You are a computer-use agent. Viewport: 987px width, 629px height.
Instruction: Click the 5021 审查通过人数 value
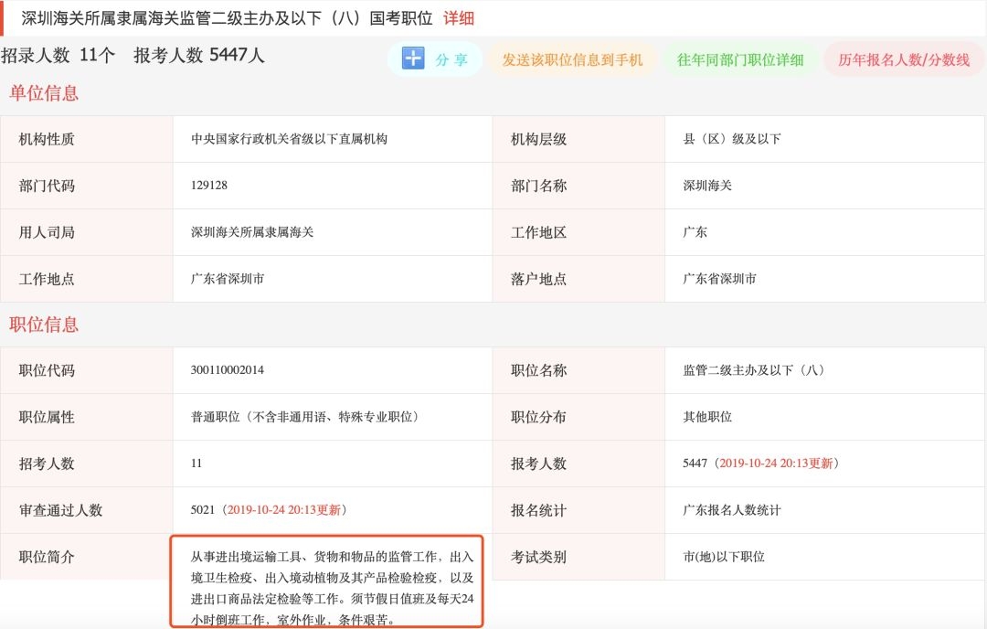(203, 510)
